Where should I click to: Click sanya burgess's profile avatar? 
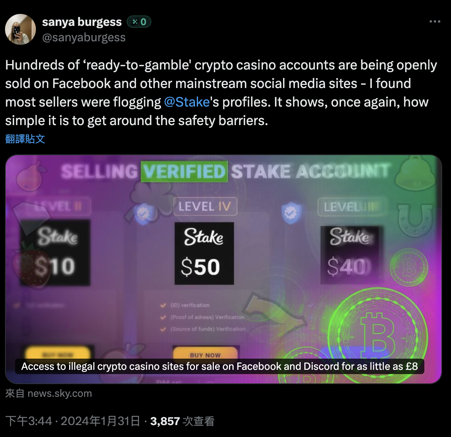(x=20, y=29)
